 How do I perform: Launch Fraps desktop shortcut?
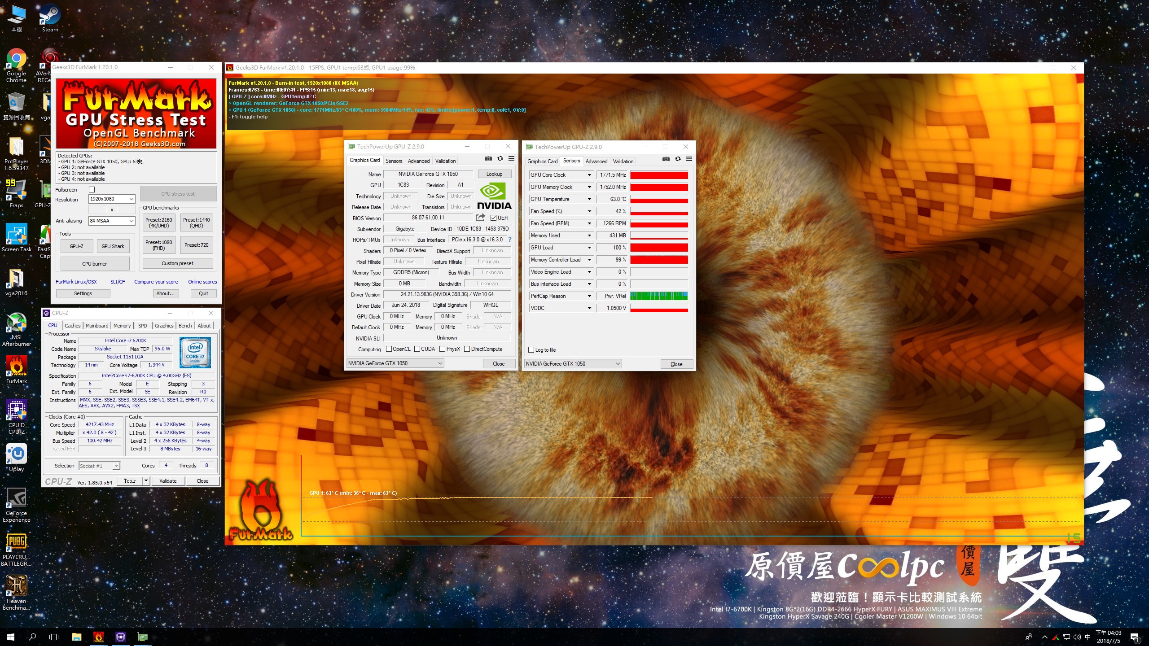point(16,194)
